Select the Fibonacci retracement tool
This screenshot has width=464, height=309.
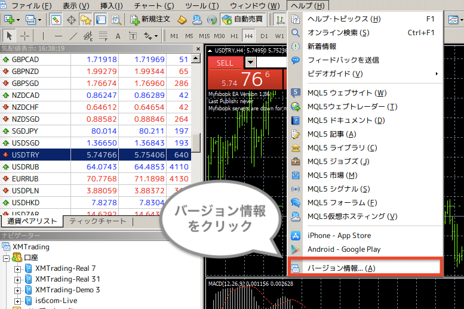click(103, 36)
